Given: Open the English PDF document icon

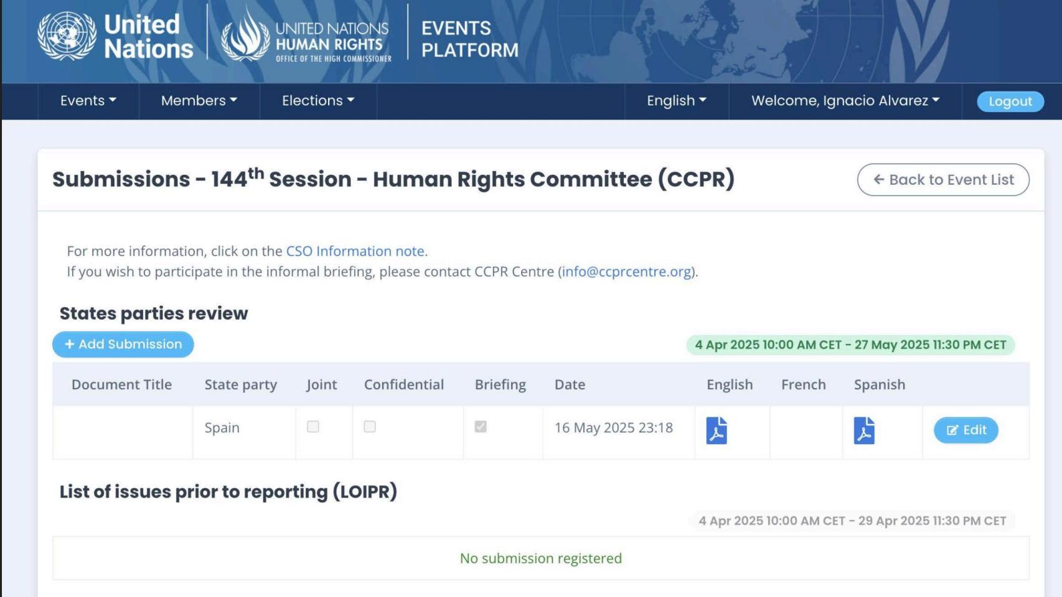Looking at the screenshot, I should 717,430.
